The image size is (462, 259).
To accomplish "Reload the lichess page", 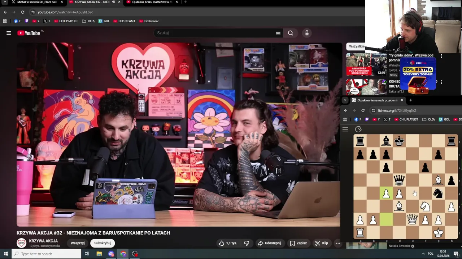I will [363, 110].
